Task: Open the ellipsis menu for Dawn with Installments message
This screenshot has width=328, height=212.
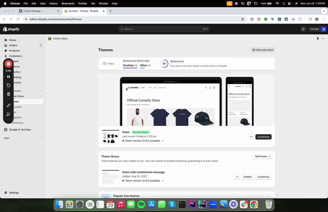Action: click(x=237, y=177)
